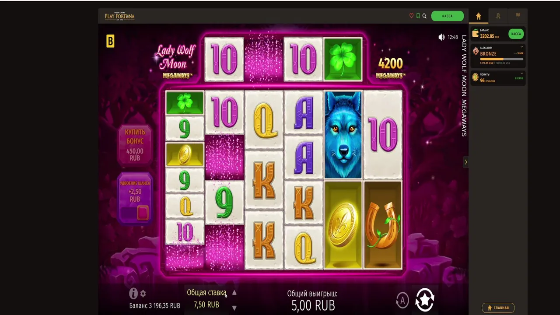Open game settings gear icon
Image resolution: width=560 pixels, height=315 pixels.
coord(143,294)
